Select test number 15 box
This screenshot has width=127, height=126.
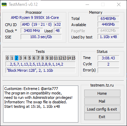point(74,58)
